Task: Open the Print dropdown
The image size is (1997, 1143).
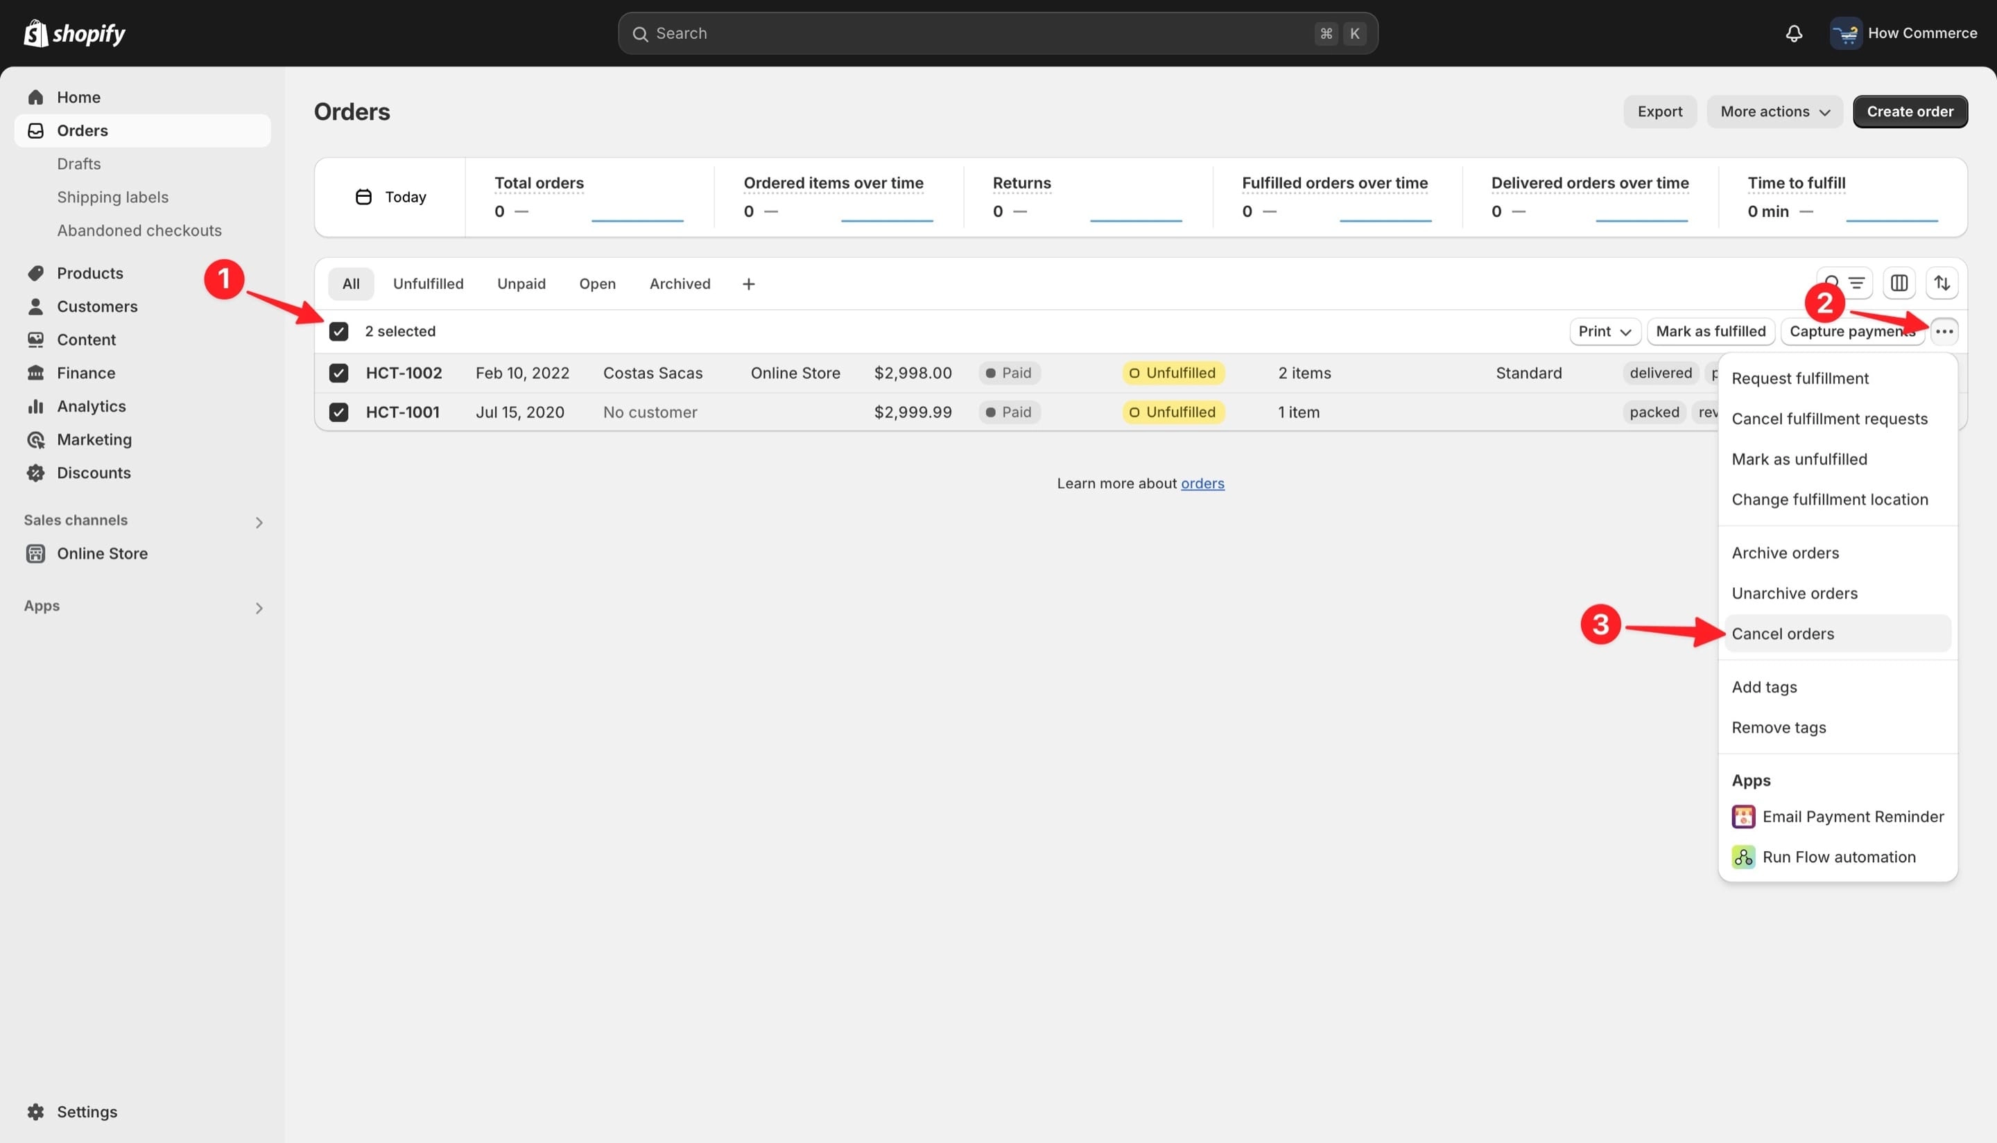Action: coord(1605,331)
